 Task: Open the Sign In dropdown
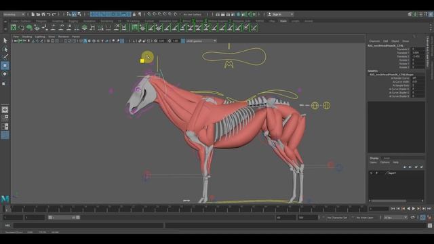(x=280, y=14)
